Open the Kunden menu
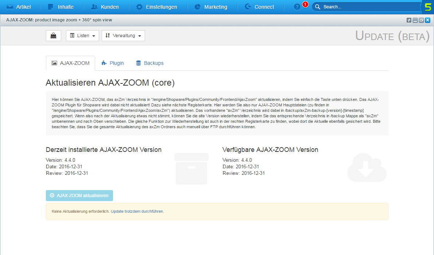The width and height of the screenshot is (434, 255). [x=105, y=7]
